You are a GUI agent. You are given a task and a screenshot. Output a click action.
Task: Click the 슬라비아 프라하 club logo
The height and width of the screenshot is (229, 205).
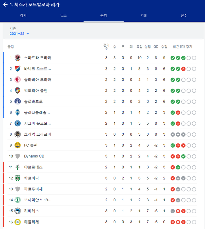click(18, 79)
